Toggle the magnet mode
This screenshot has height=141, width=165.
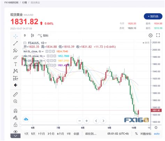click(x=16, y=111)
